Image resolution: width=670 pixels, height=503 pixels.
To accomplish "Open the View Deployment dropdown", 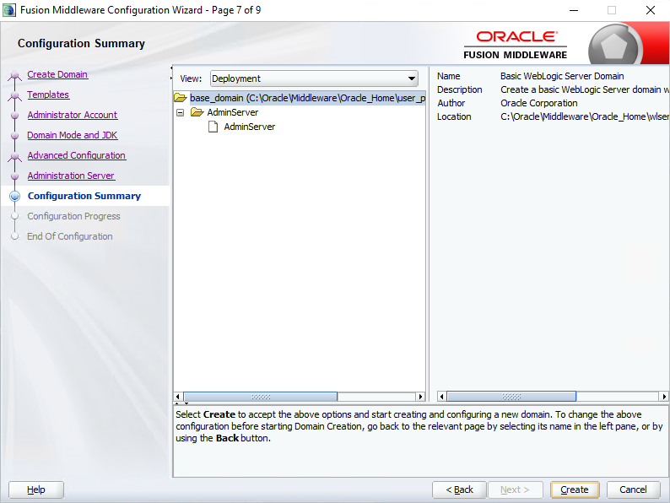I will pyautogui.click(x=314, y=78).
